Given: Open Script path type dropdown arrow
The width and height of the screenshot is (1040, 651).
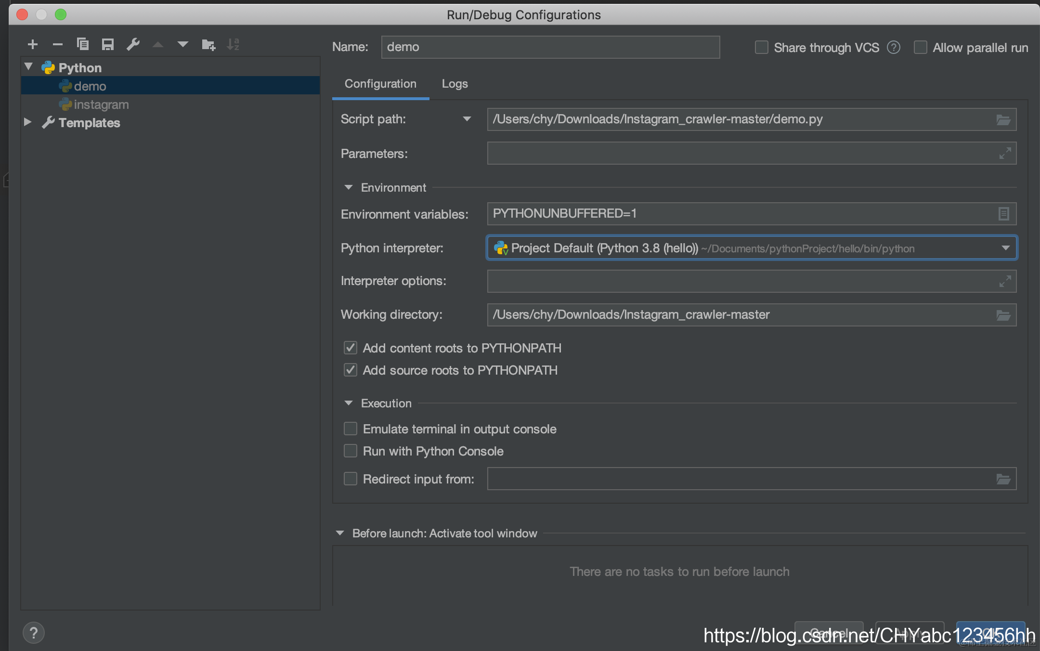Looking at the screenshot, I should 467,119.
